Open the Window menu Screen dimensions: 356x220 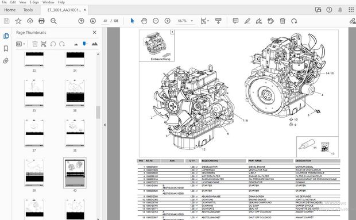tap(48, 2)
